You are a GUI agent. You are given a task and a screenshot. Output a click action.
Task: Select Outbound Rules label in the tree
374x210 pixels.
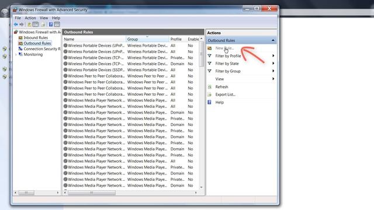37,43
